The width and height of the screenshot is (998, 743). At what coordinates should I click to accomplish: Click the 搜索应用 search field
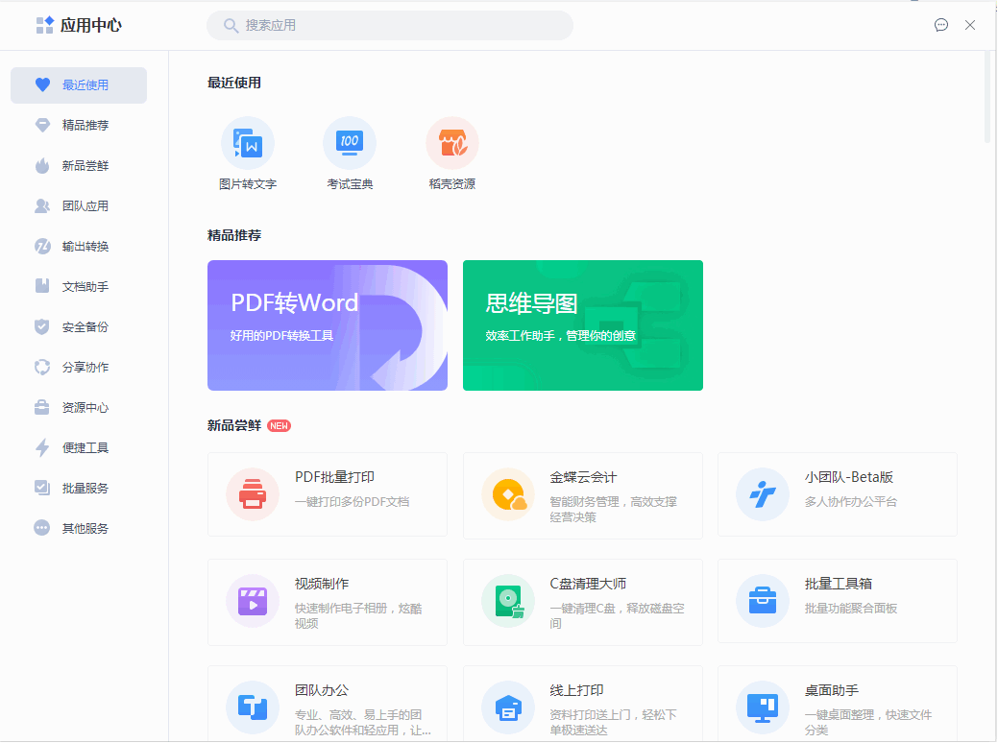pyautogui.click(x=390, y=26)
